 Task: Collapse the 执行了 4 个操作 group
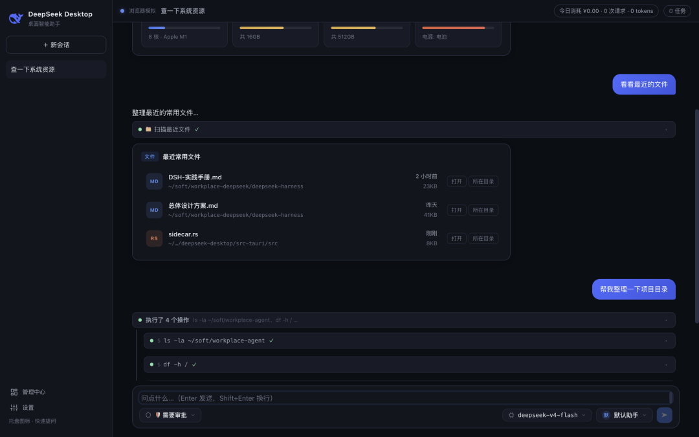[403, 320]
